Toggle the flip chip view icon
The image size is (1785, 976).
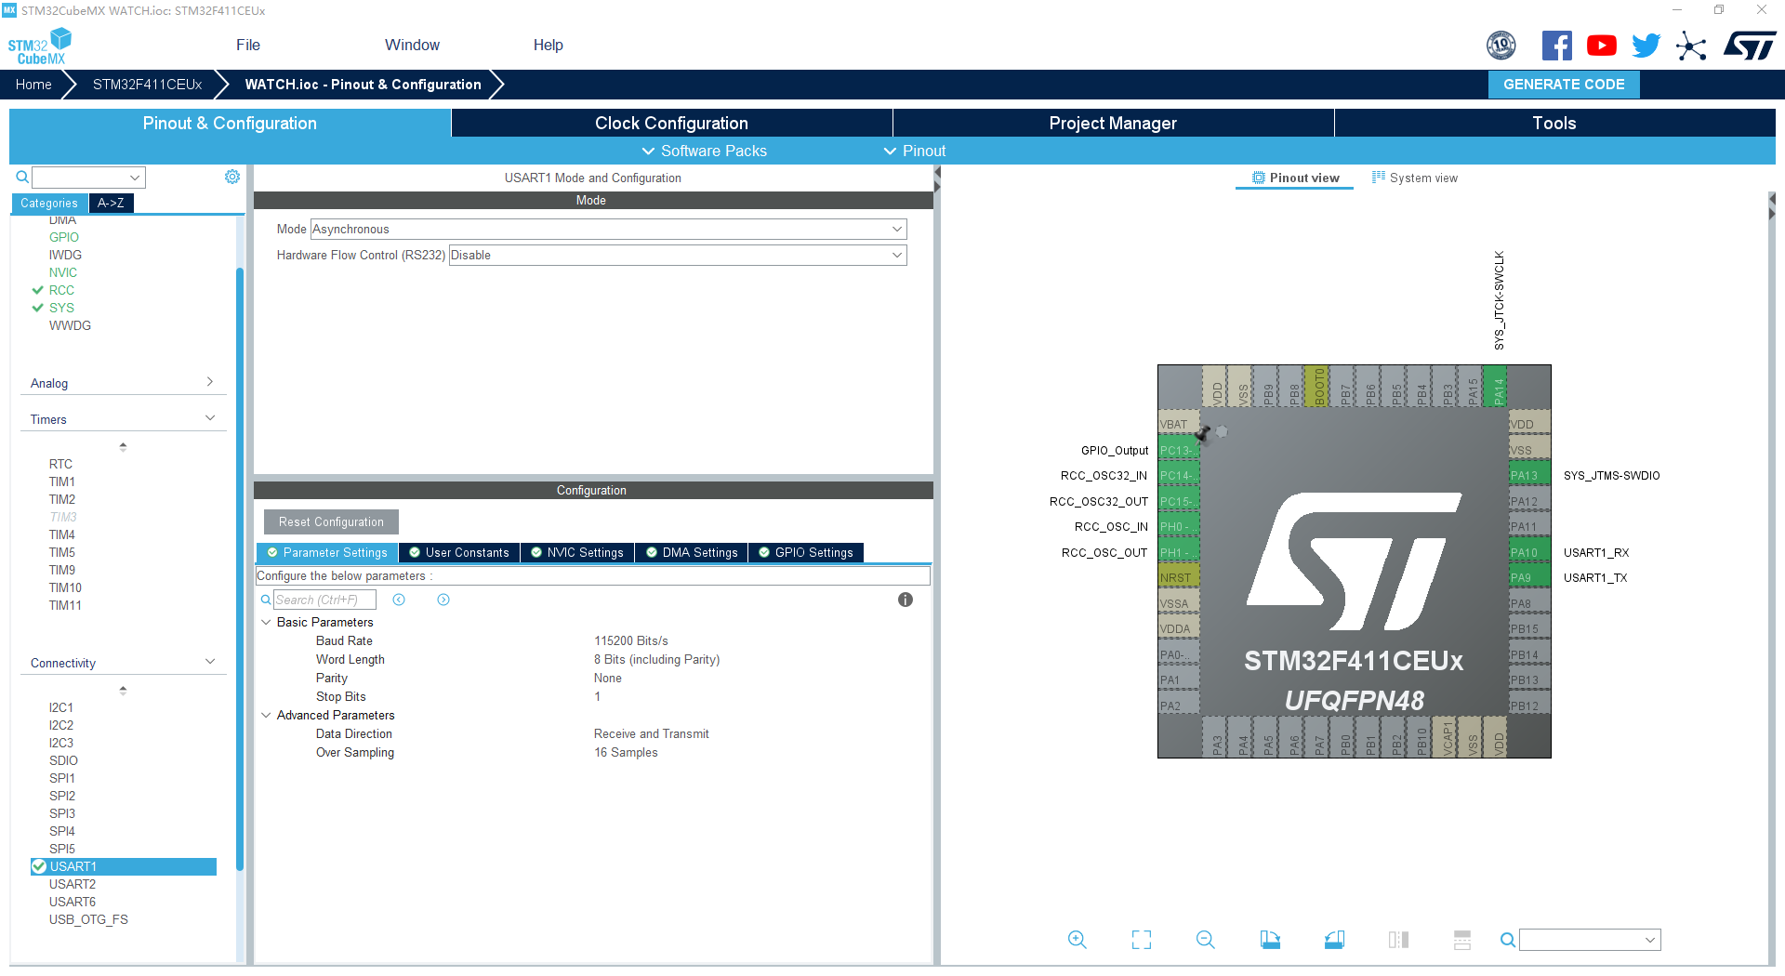(1398, 940)
